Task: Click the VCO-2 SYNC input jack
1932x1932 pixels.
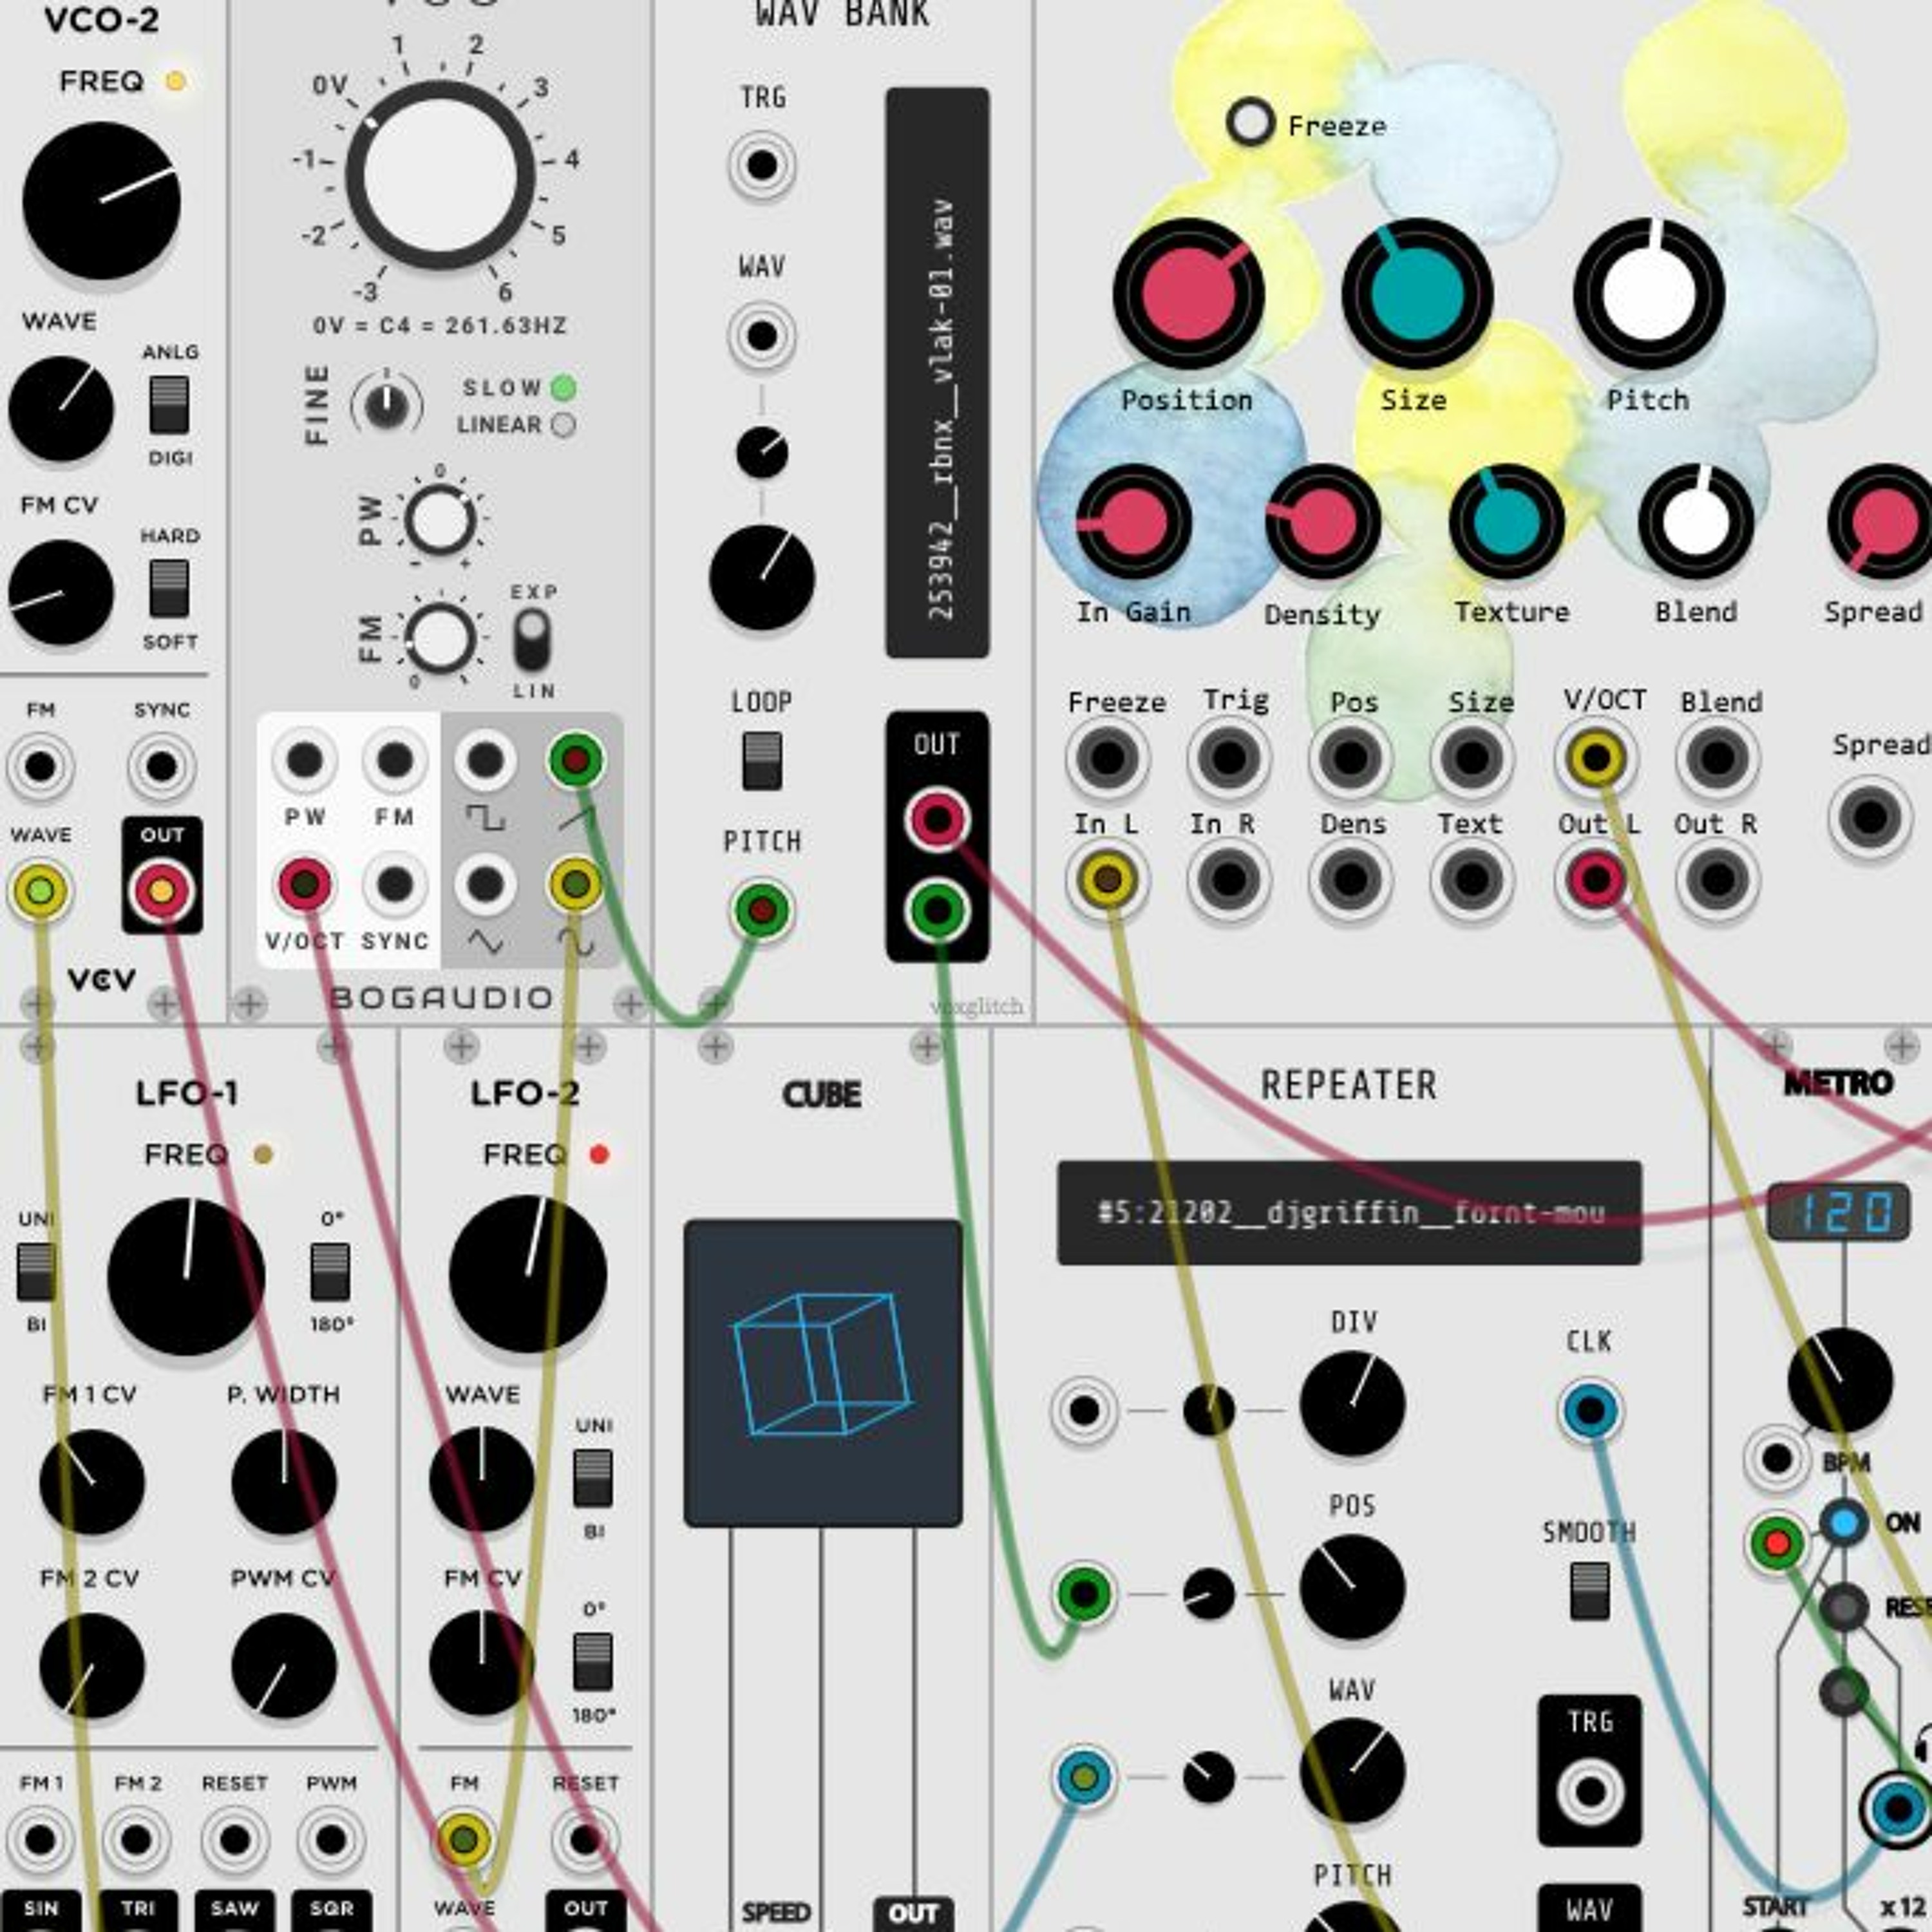Action: [161, 767]
